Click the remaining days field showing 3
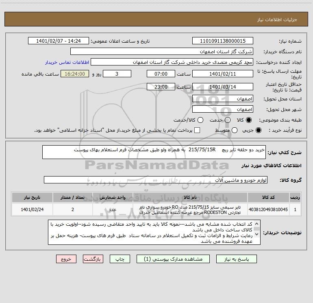 [117, 74]
